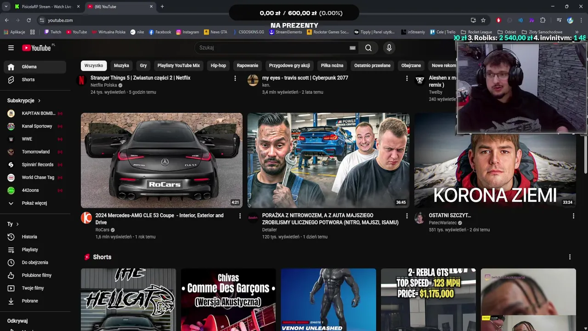This screenshot has height=331, width=588.
Task: Open browser extensions puzzle icon
Action: [543, 20]
